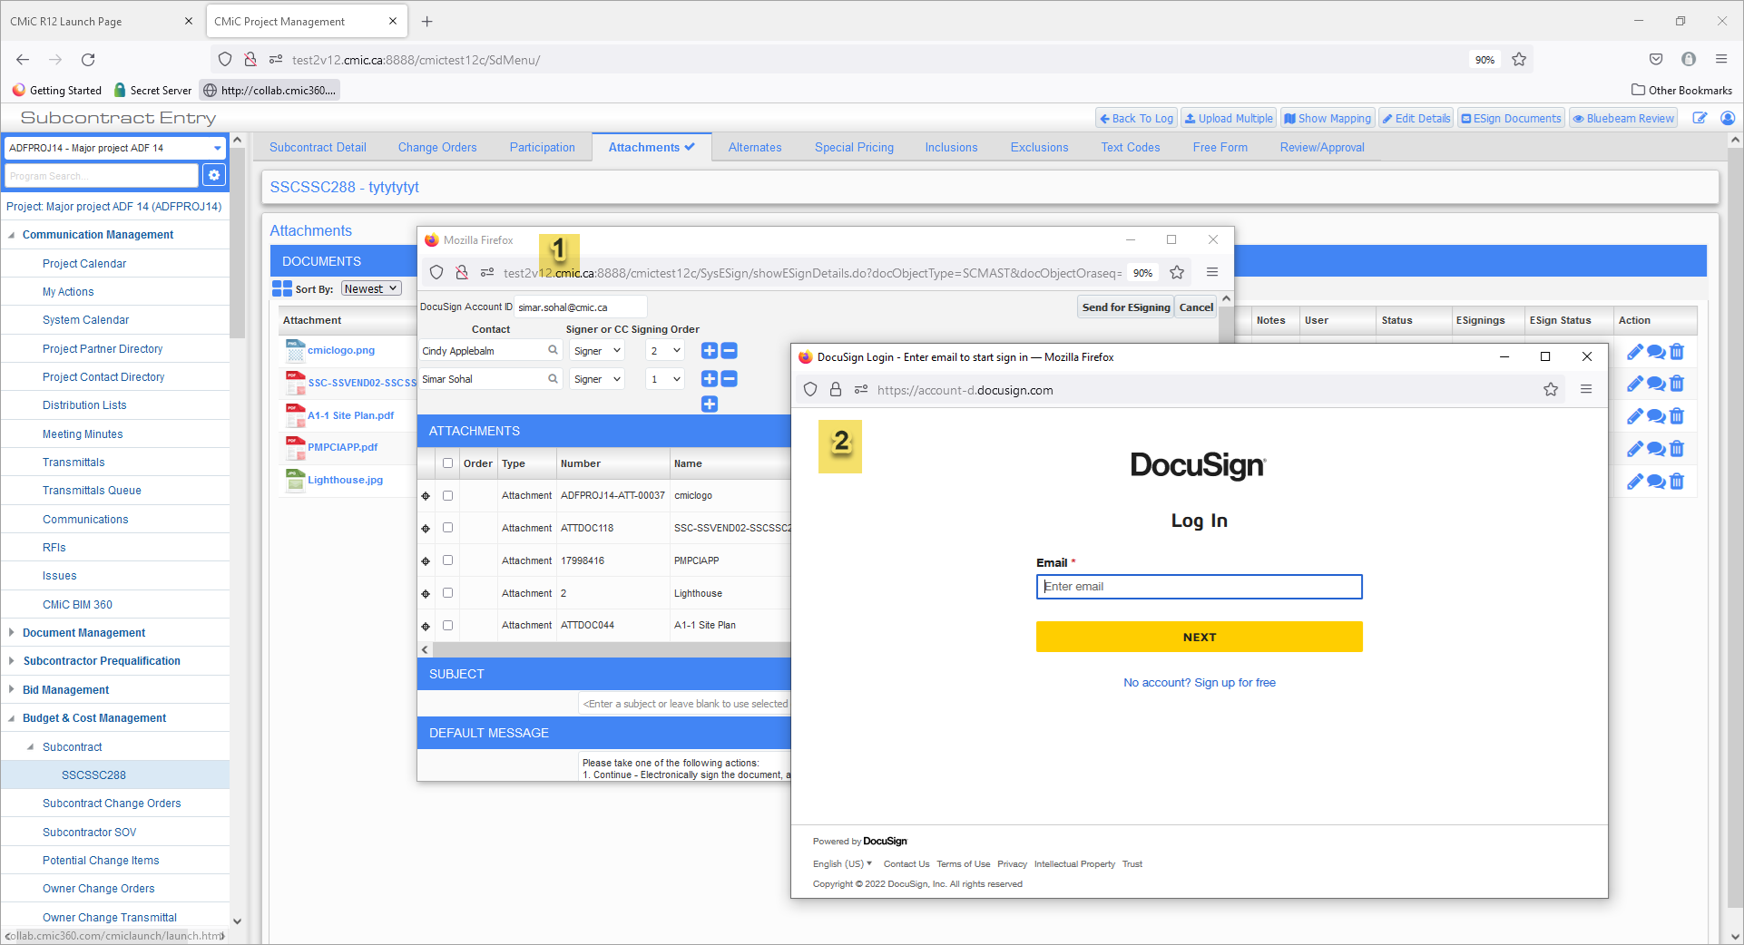1744x945 pixels.
Task: Click the DocuSign email entry field
Action: 1199,587
